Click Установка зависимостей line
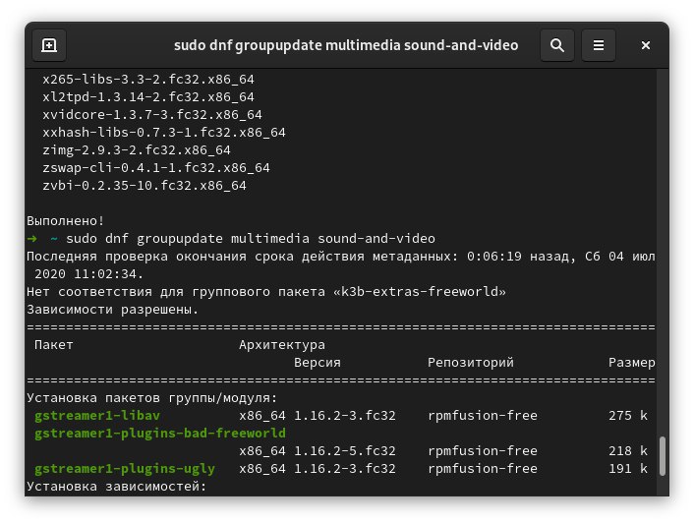The image size is (694, 524). [116, 487]
